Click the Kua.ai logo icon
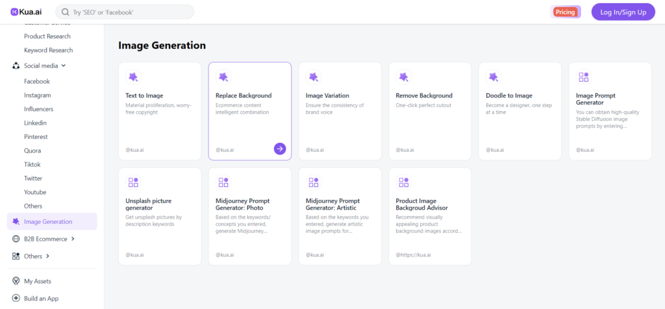Screen dimensions: 665x309 tap(14, 12)
